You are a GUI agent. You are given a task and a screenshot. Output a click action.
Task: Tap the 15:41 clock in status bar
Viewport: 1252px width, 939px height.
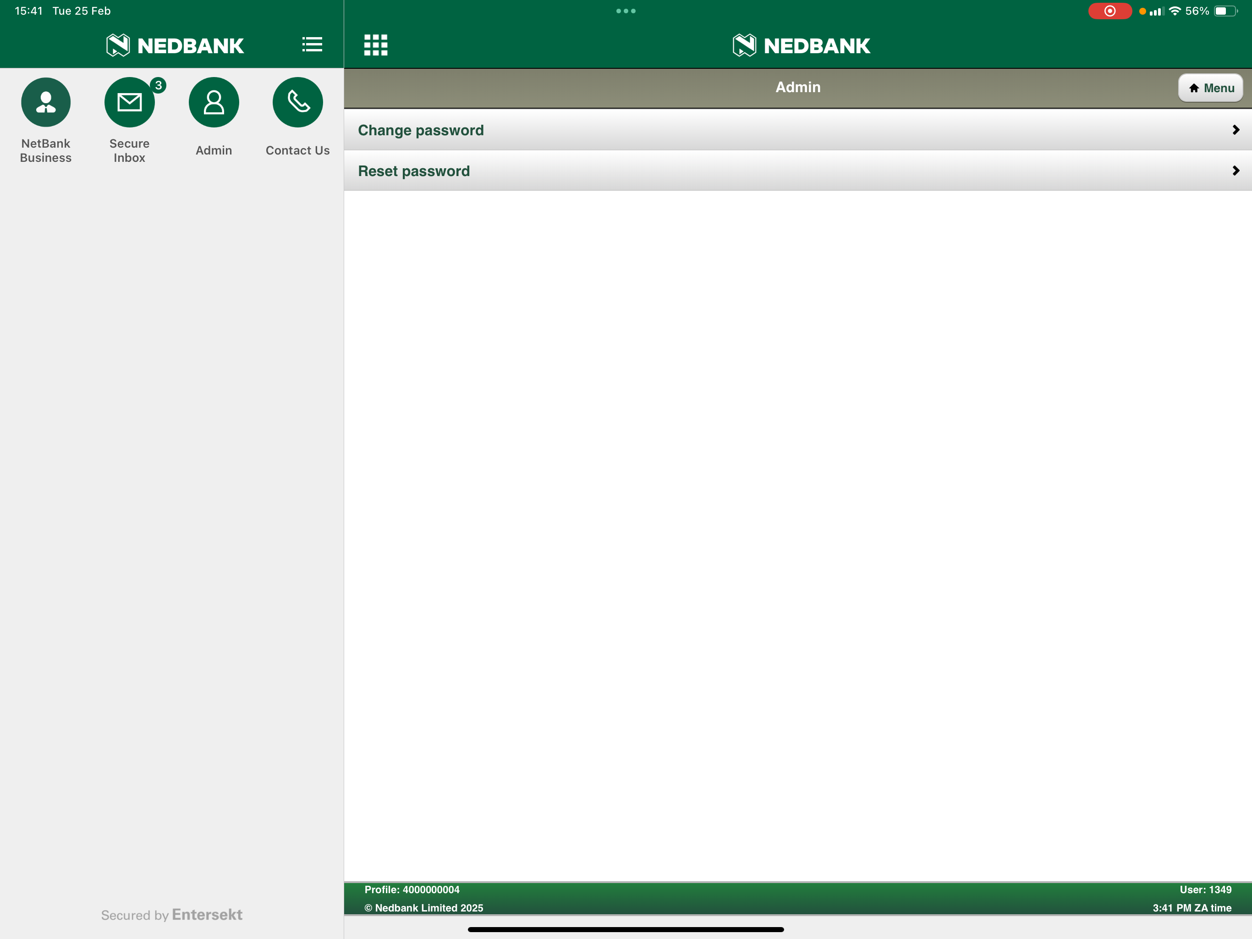point(29,11)
